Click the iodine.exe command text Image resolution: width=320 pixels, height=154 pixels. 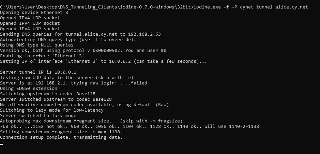pos(207,7)
